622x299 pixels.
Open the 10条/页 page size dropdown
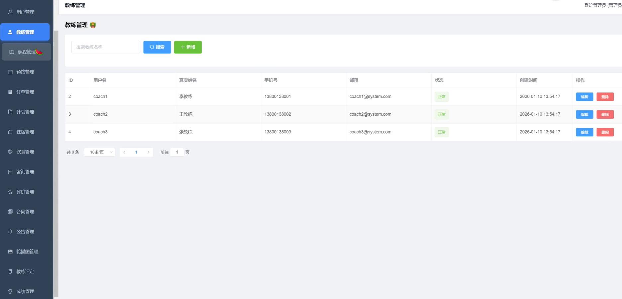click(x=100, y=152)
